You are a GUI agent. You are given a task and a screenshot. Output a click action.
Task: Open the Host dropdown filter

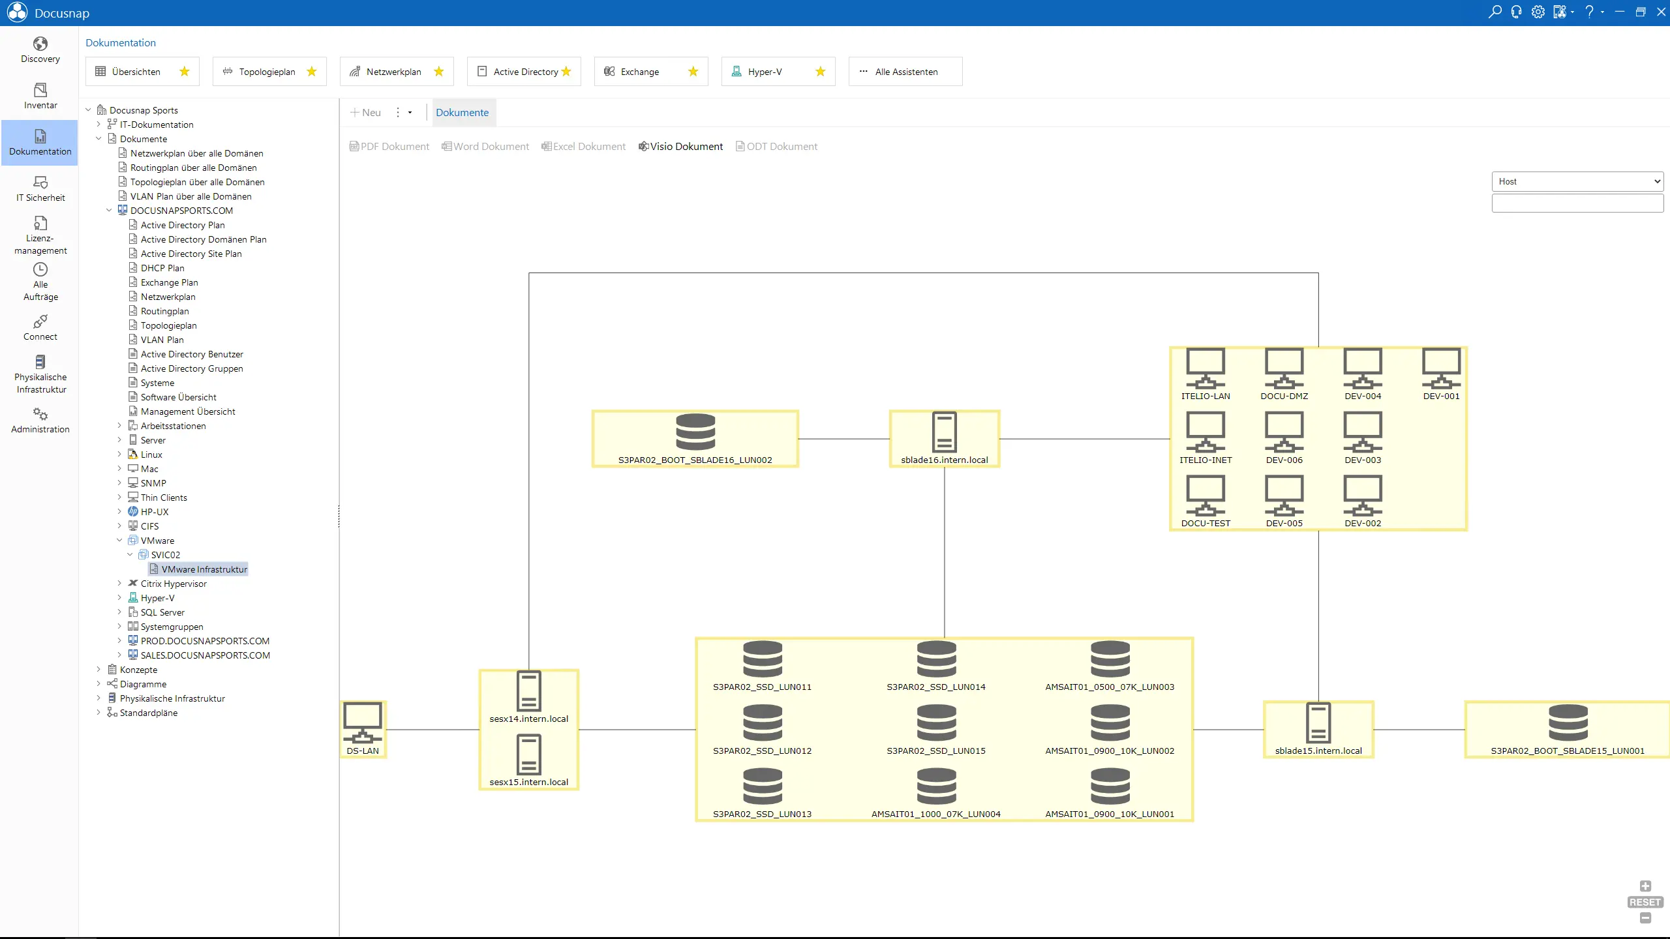[1577, 181]
